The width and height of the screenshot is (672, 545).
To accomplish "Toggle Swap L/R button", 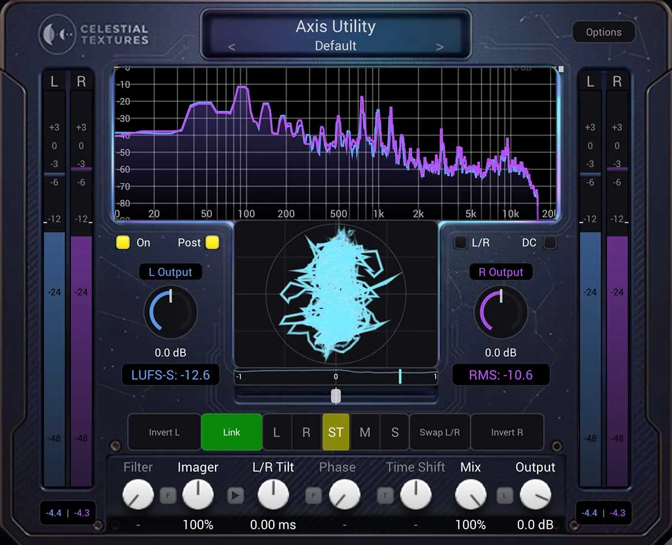I will [440, 432].
